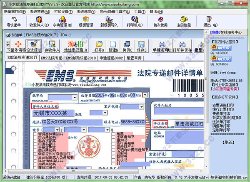Open 淘&拍 地址串识别 address recognition

(75, 46)
